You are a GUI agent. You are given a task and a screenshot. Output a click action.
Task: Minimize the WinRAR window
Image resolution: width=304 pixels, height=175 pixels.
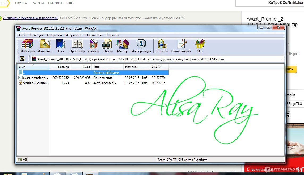[261, 27]
